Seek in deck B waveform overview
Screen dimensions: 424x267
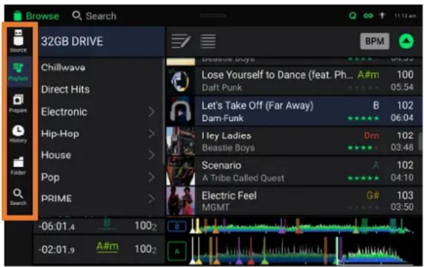(302, 226)
